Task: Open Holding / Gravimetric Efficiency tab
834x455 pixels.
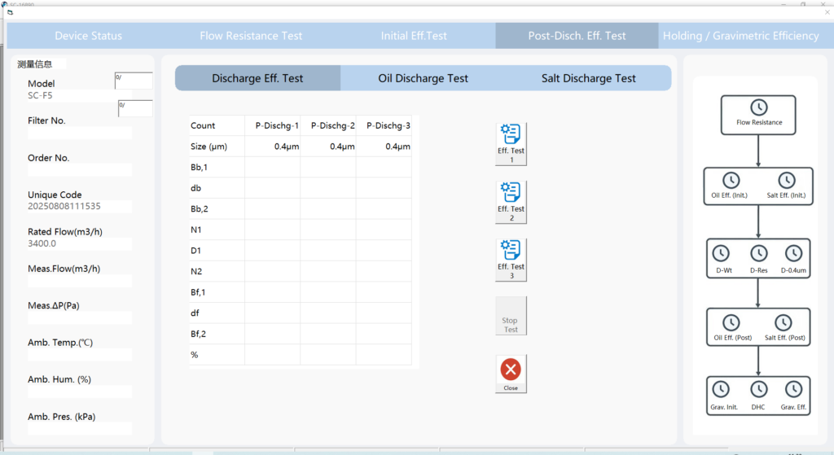Action: [x=740, y=36]
